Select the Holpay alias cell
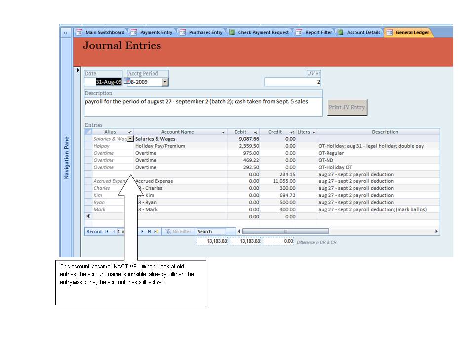474x356 pixels. pos(113,146)
